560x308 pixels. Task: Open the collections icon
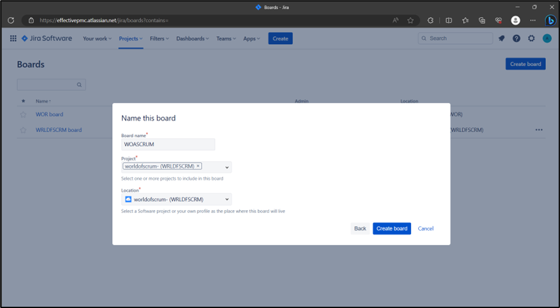tap(481, 20)
